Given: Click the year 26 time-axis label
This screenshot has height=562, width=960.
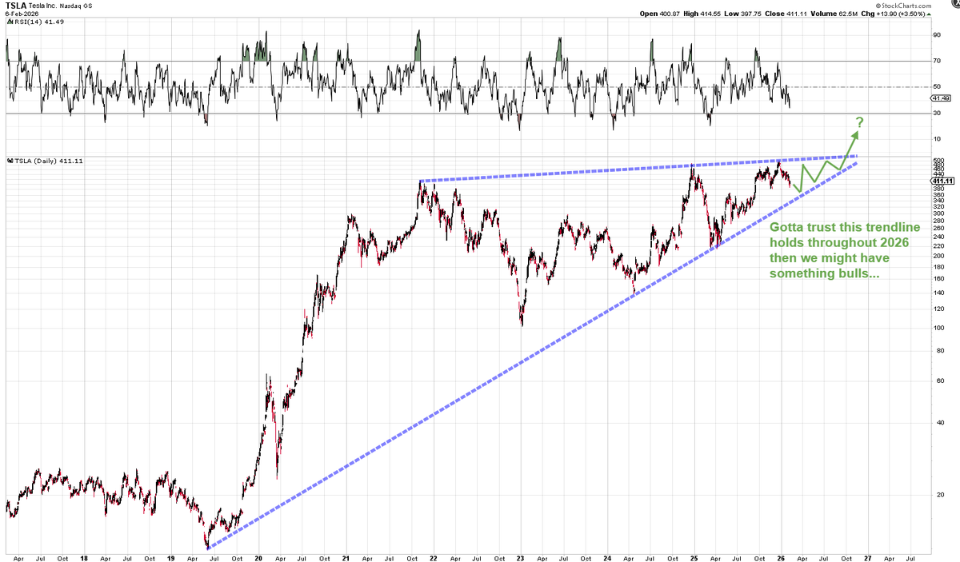Looking at the screenshot, I should pos(782,557).
